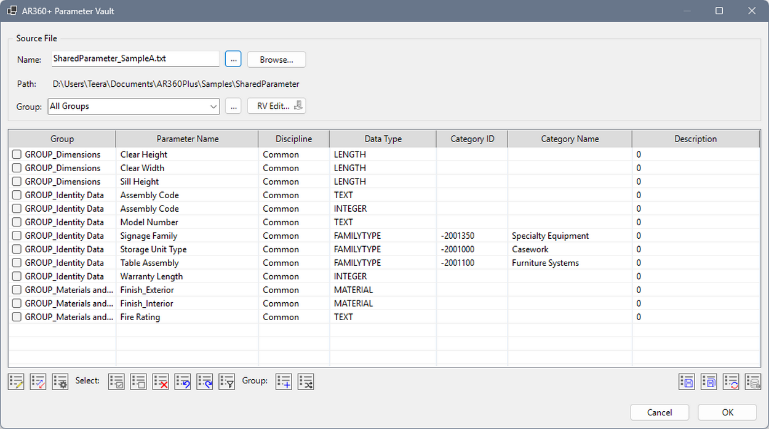Click the refresh list icon with circular arrows
The height and width of the screenshot is (429, 769).
pos(731,382)
